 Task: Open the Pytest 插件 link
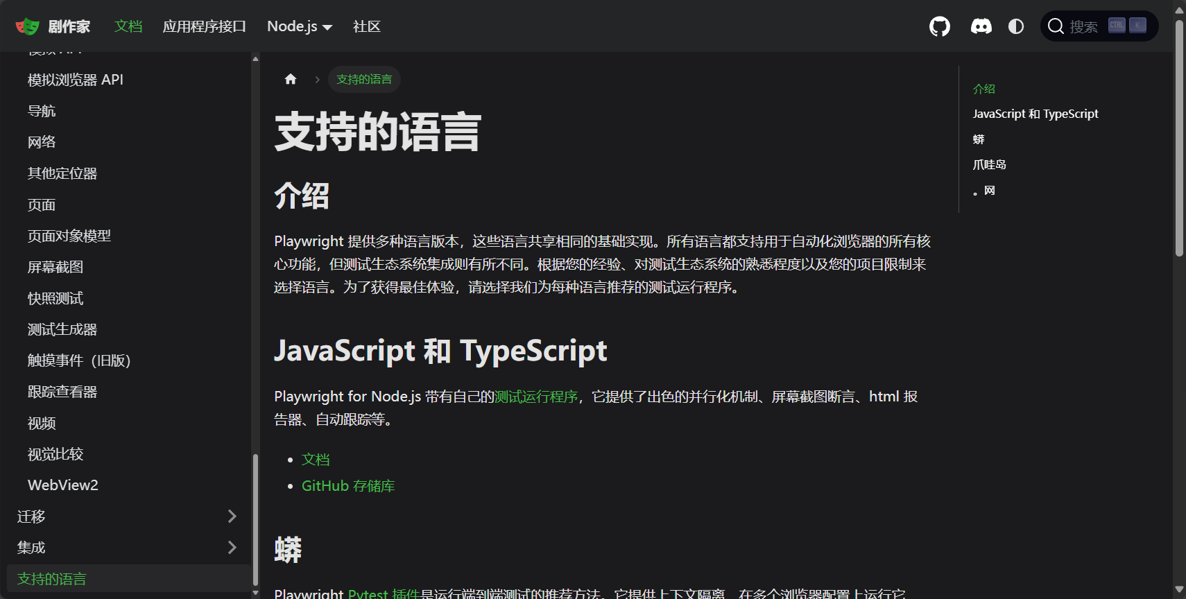pos(384,593)
